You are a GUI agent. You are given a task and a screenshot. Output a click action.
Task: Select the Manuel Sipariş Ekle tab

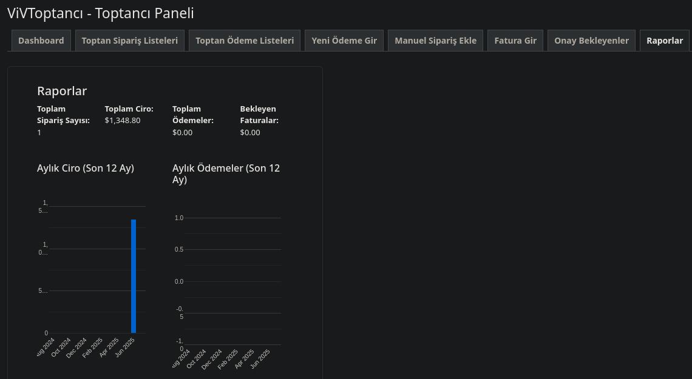pos(435,41)
